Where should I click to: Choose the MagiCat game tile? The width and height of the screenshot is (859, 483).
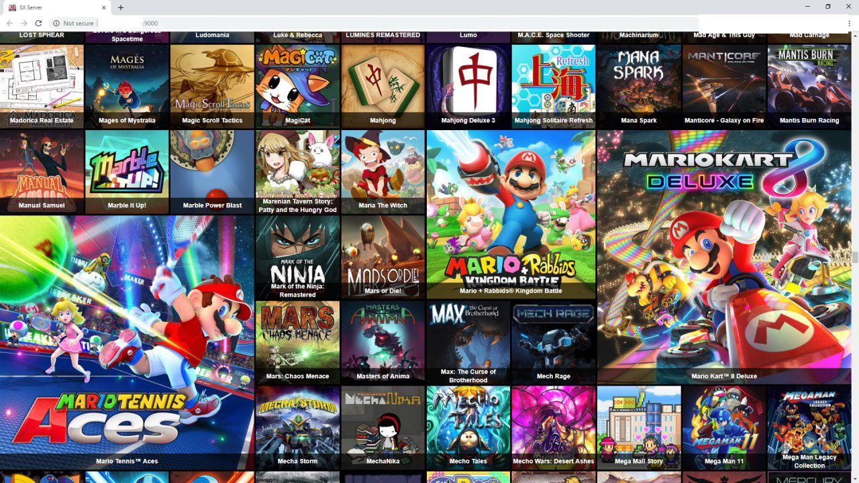(x=297, y=86)
